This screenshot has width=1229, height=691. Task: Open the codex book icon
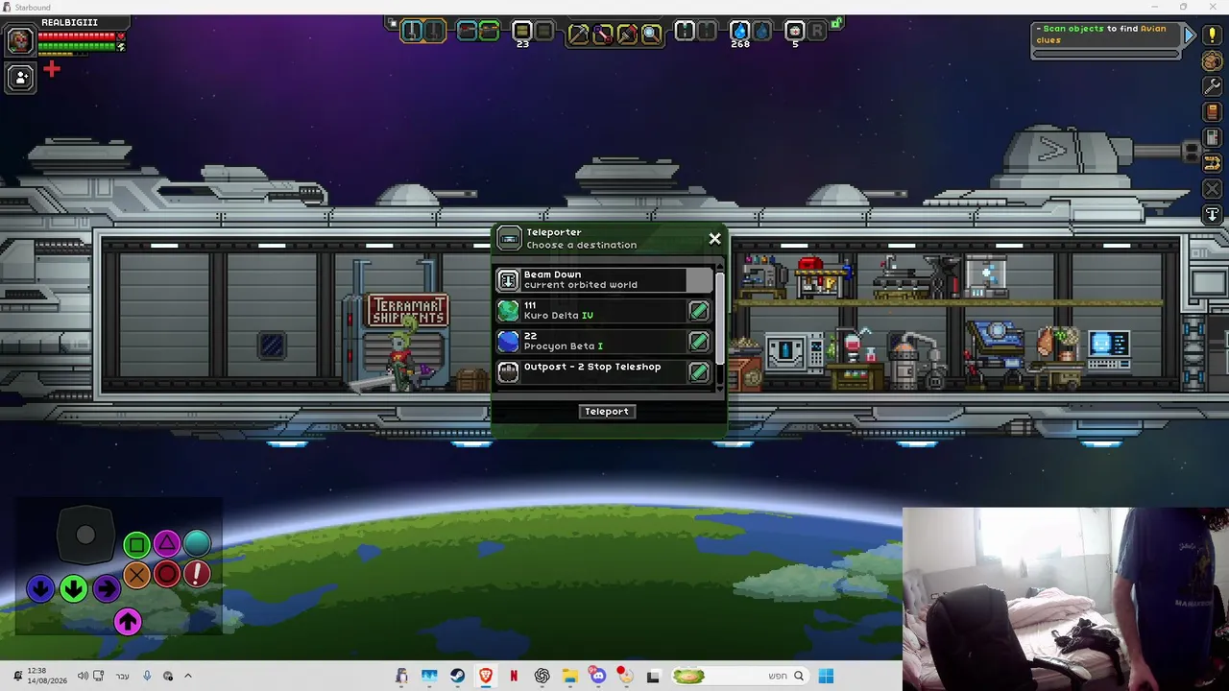click(1213, 112)
